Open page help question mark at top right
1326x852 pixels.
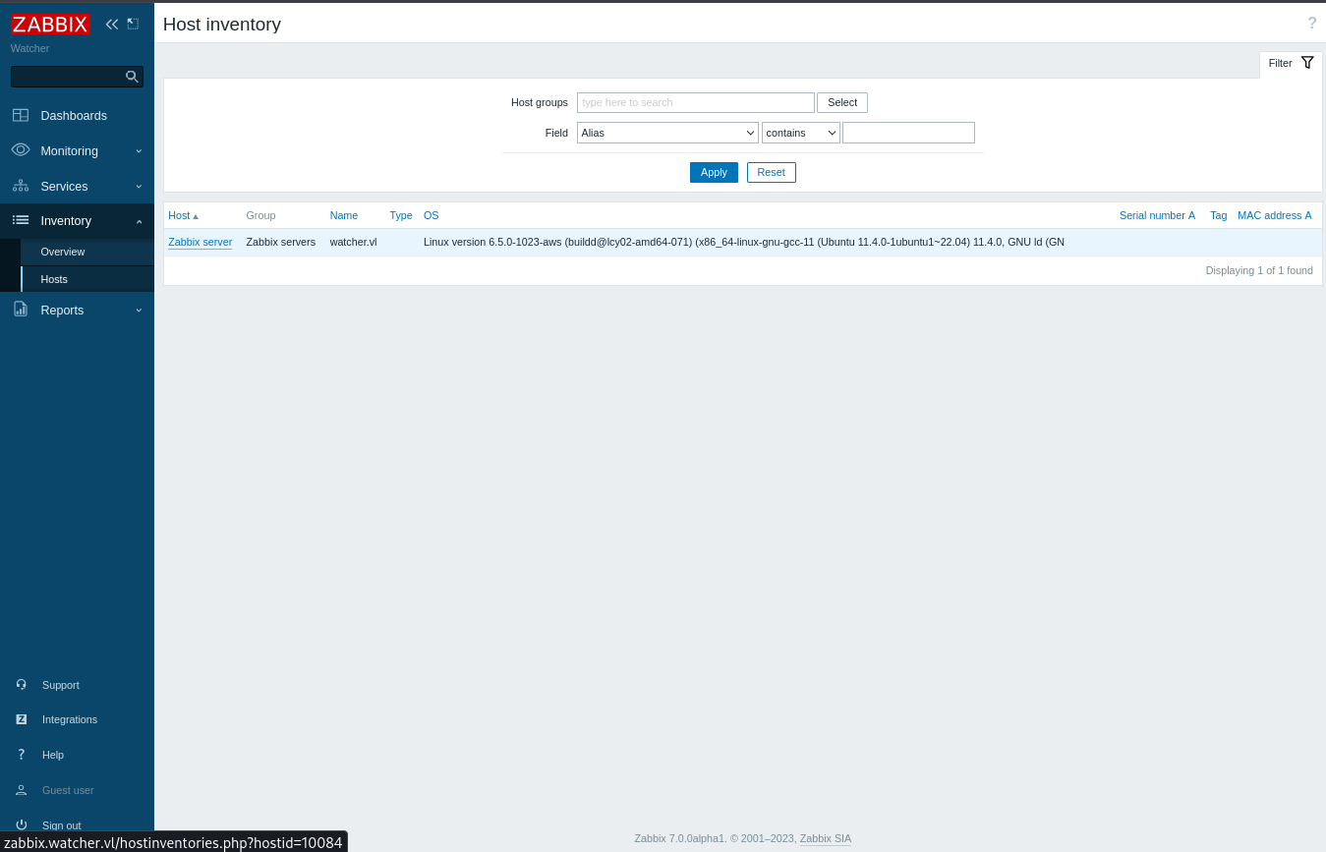point(1312,24)
